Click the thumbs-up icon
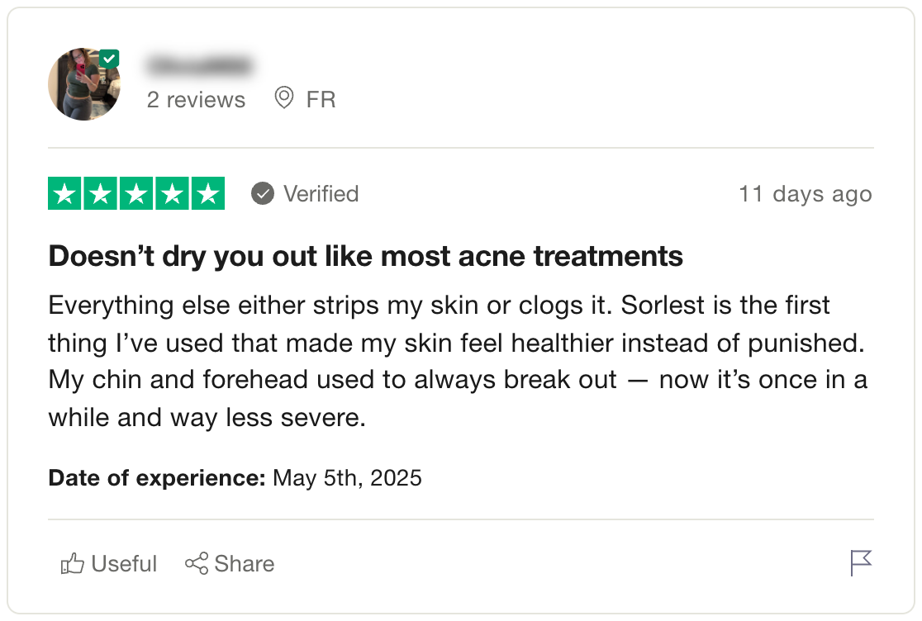 pyautogui.click(x=73, y=563)
